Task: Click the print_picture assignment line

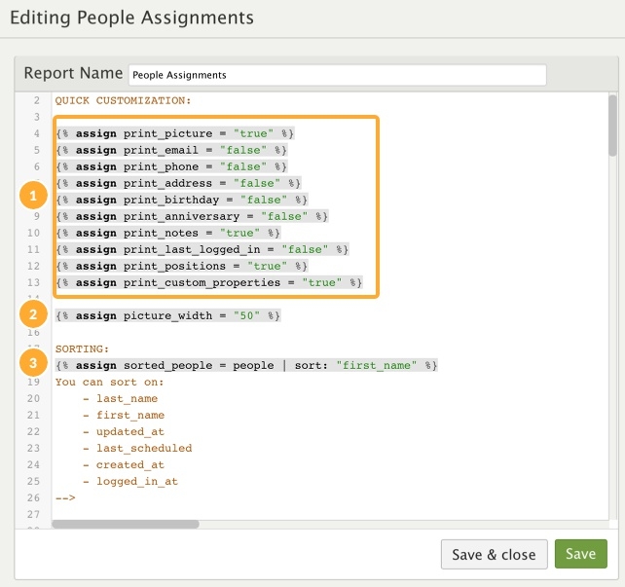Action: tap(175, 133)
